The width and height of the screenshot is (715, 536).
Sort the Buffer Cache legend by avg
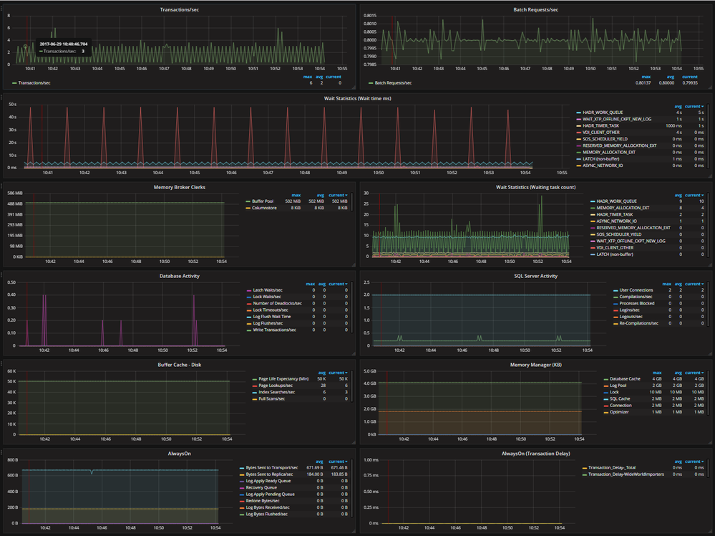point(321,373)
